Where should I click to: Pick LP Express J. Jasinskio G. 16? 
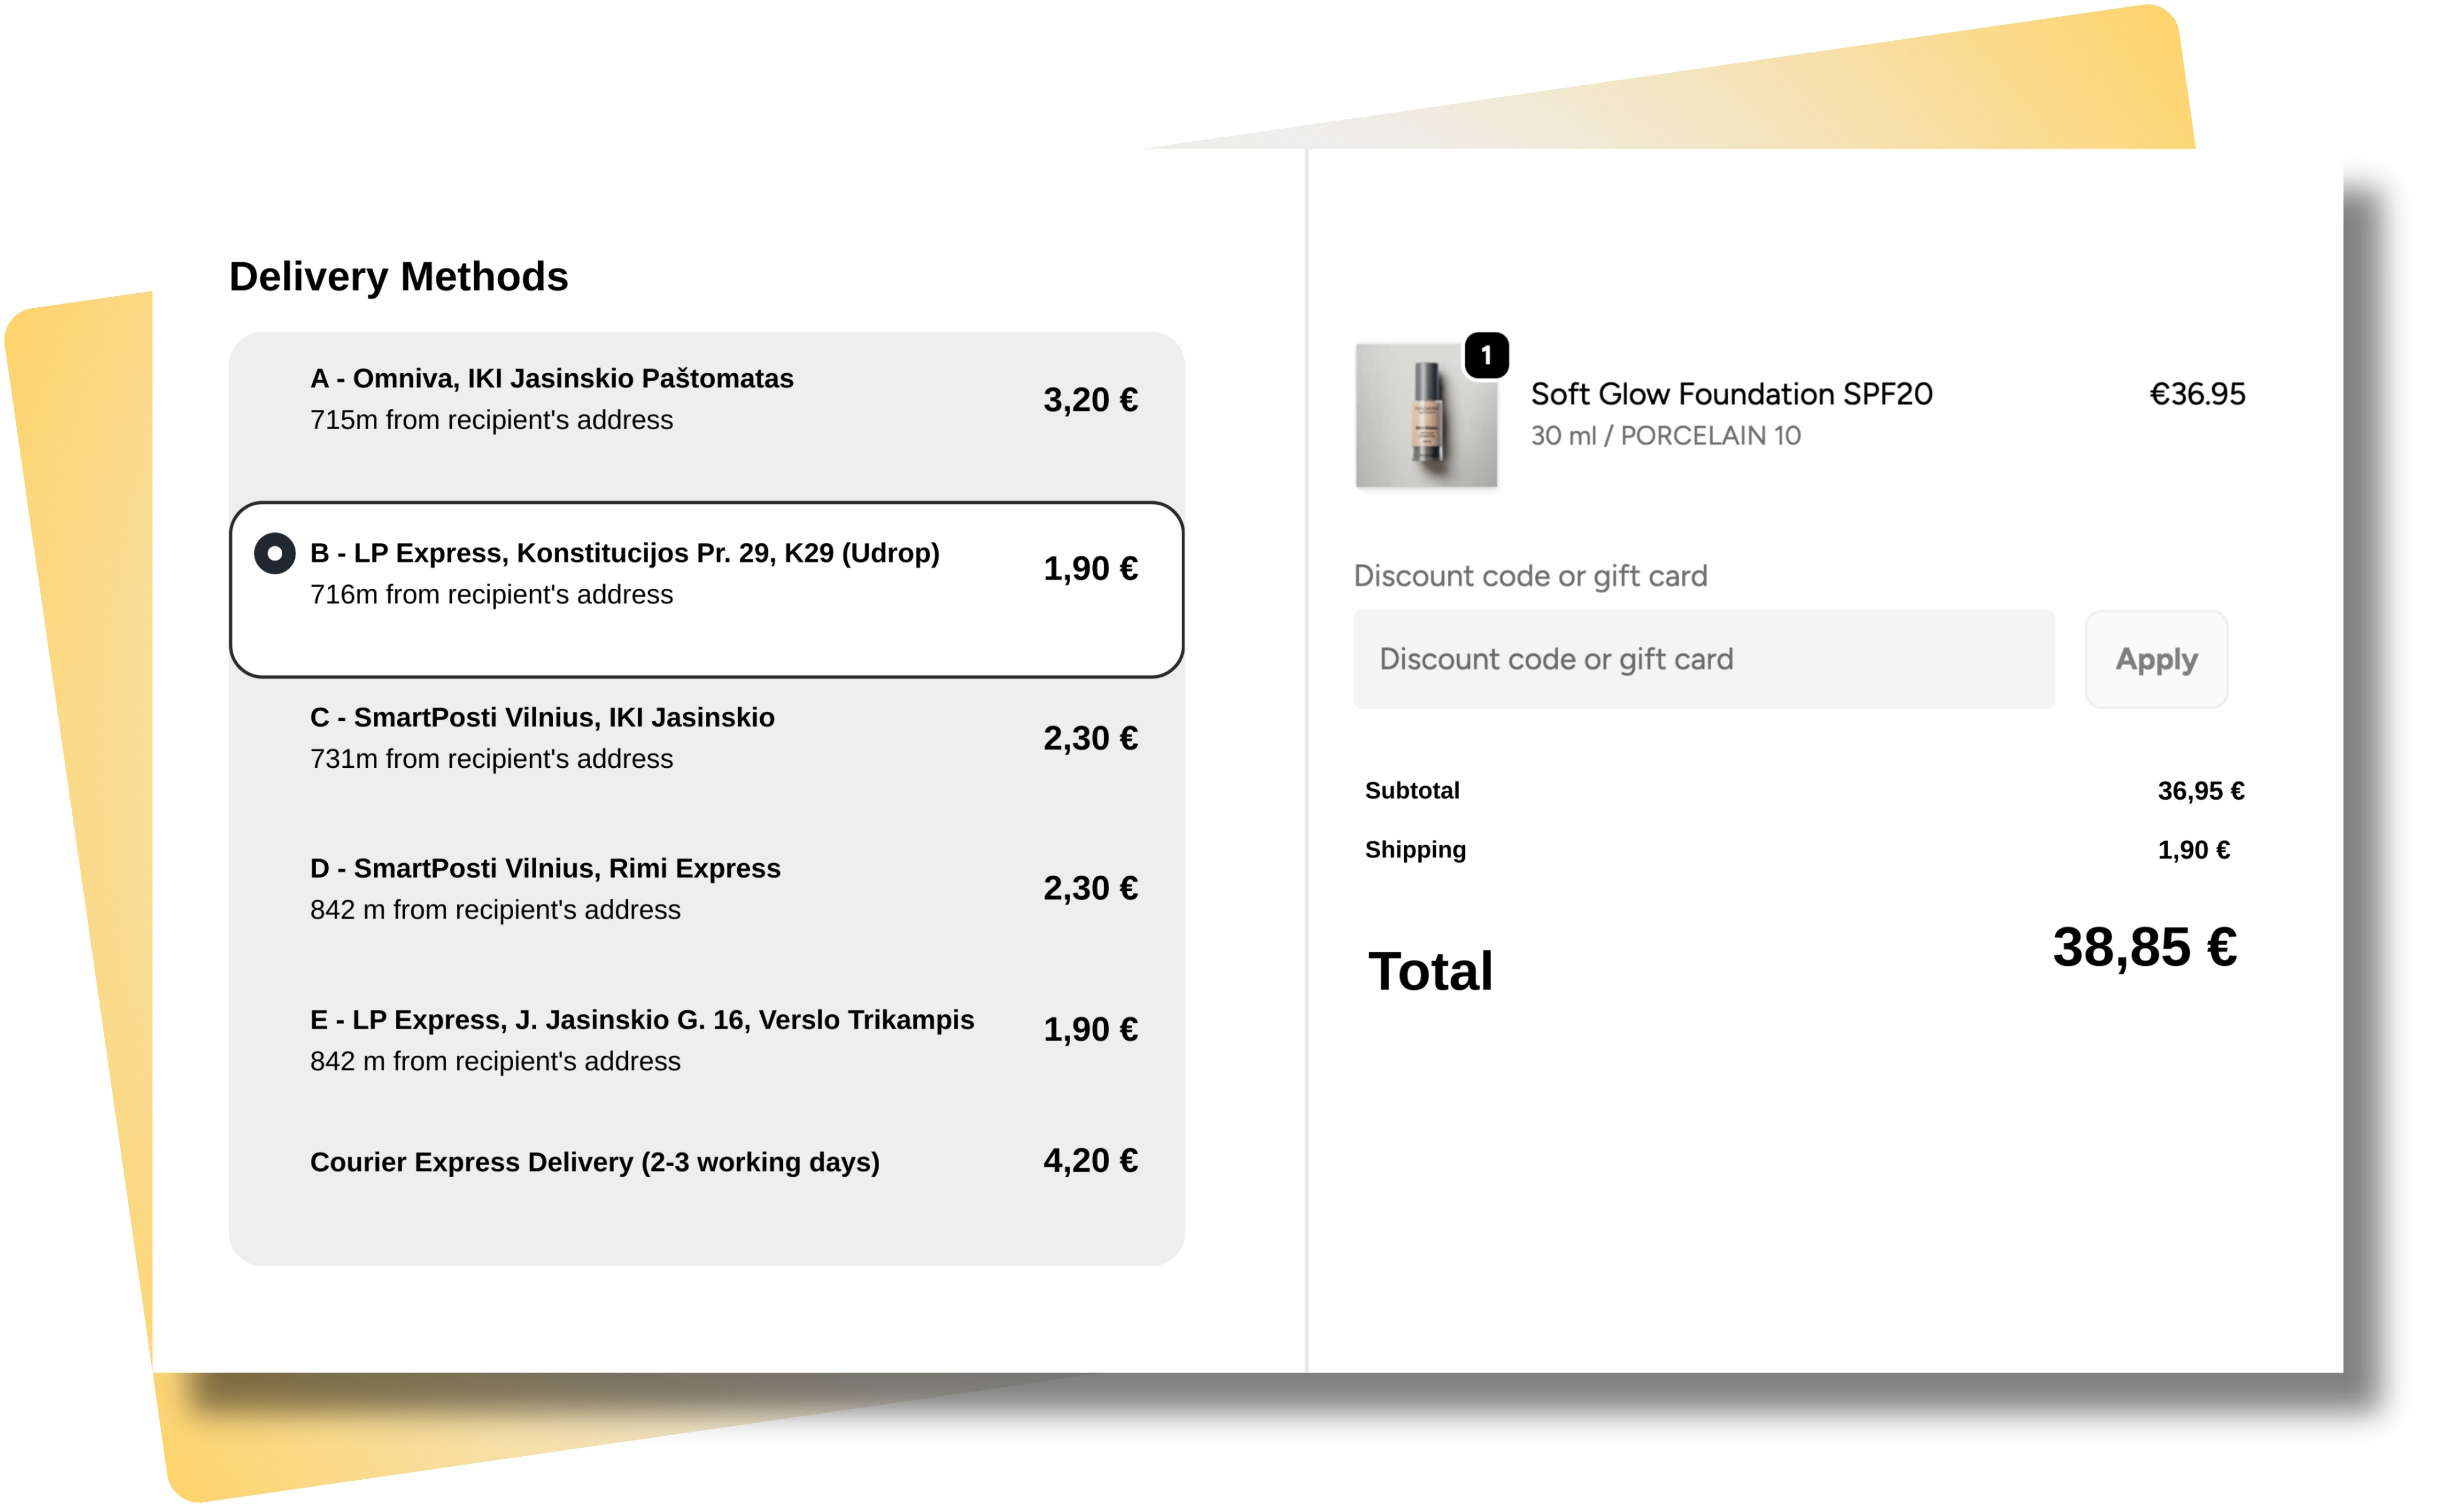[x=641, y=1020]
